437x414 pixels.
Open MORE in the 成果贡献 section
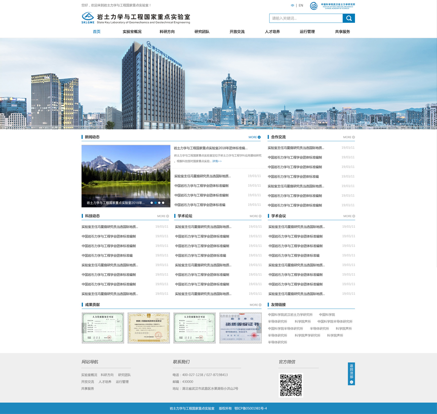[256, 305]
